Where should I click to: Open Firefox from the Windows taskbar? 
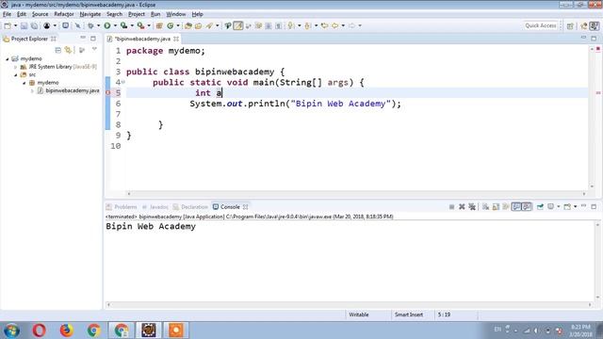(x=66, y=331)
